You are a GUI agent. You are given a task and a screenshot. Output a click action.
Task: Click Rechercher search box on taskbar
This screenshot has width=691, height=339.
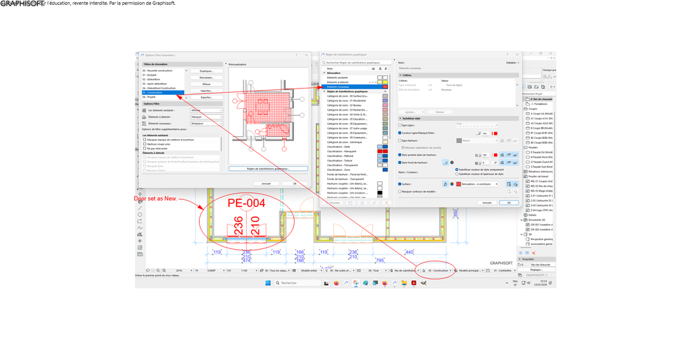pos(298,282)
